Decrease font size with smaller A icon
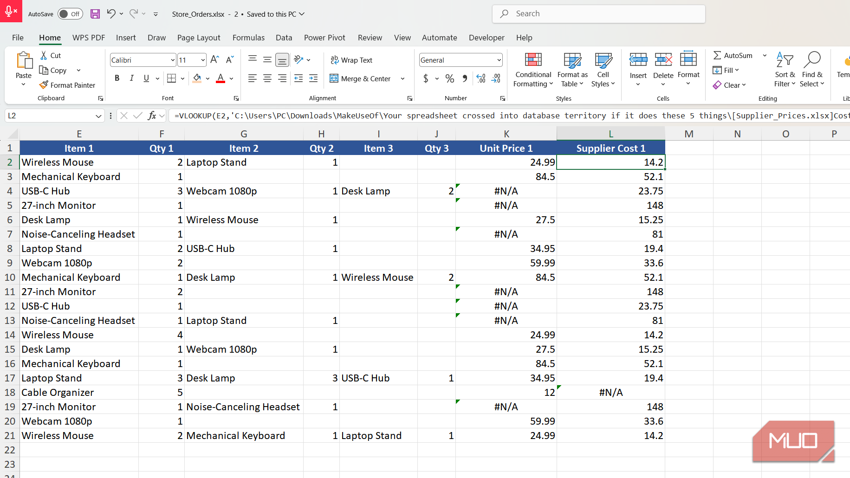850x478 pixels. [x=229, y=59]
